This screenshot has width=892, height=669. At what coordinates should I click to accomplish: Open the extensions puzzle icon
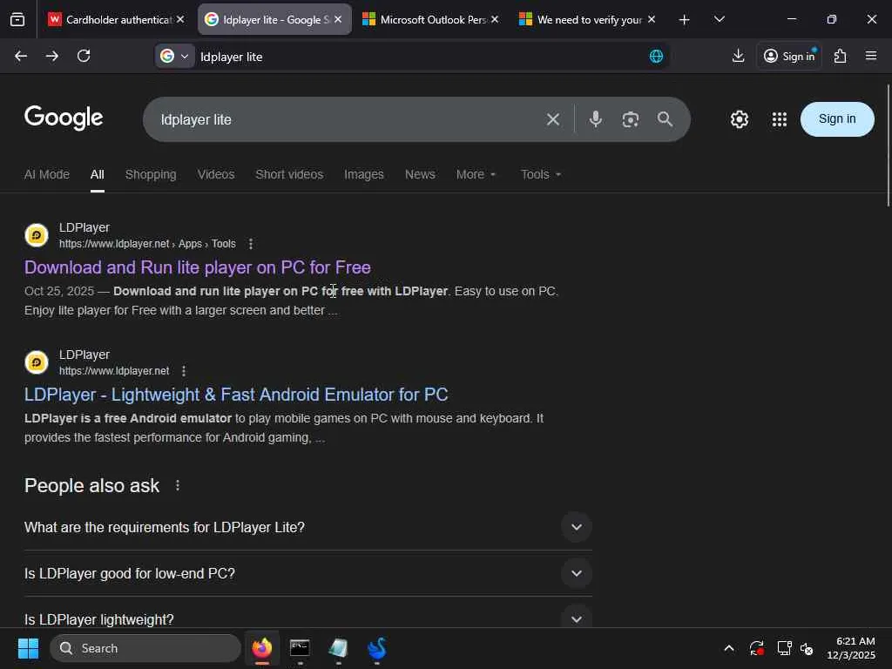841,56
